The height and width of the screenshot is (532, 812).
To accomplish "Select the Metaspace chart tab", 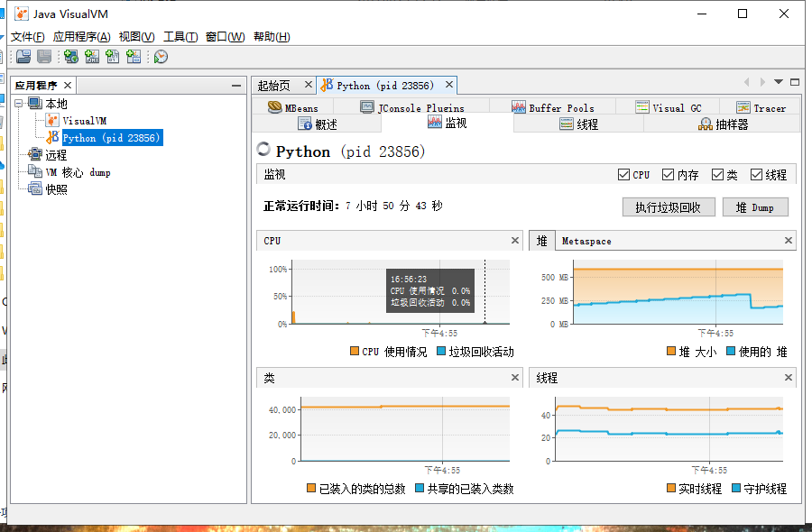I will (x=586, y=241).
